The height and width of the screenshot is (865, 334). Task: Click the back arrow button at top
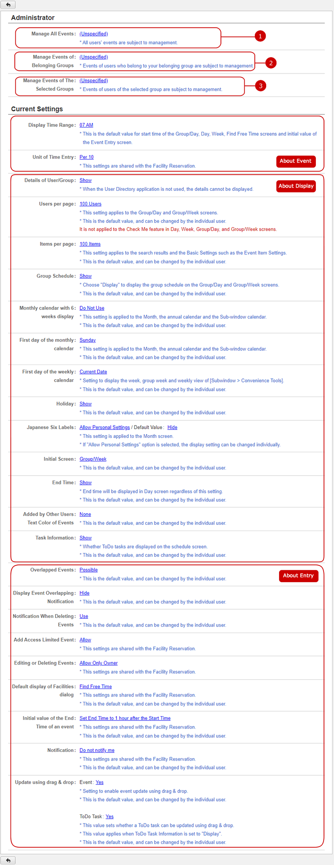click(8, 5)
